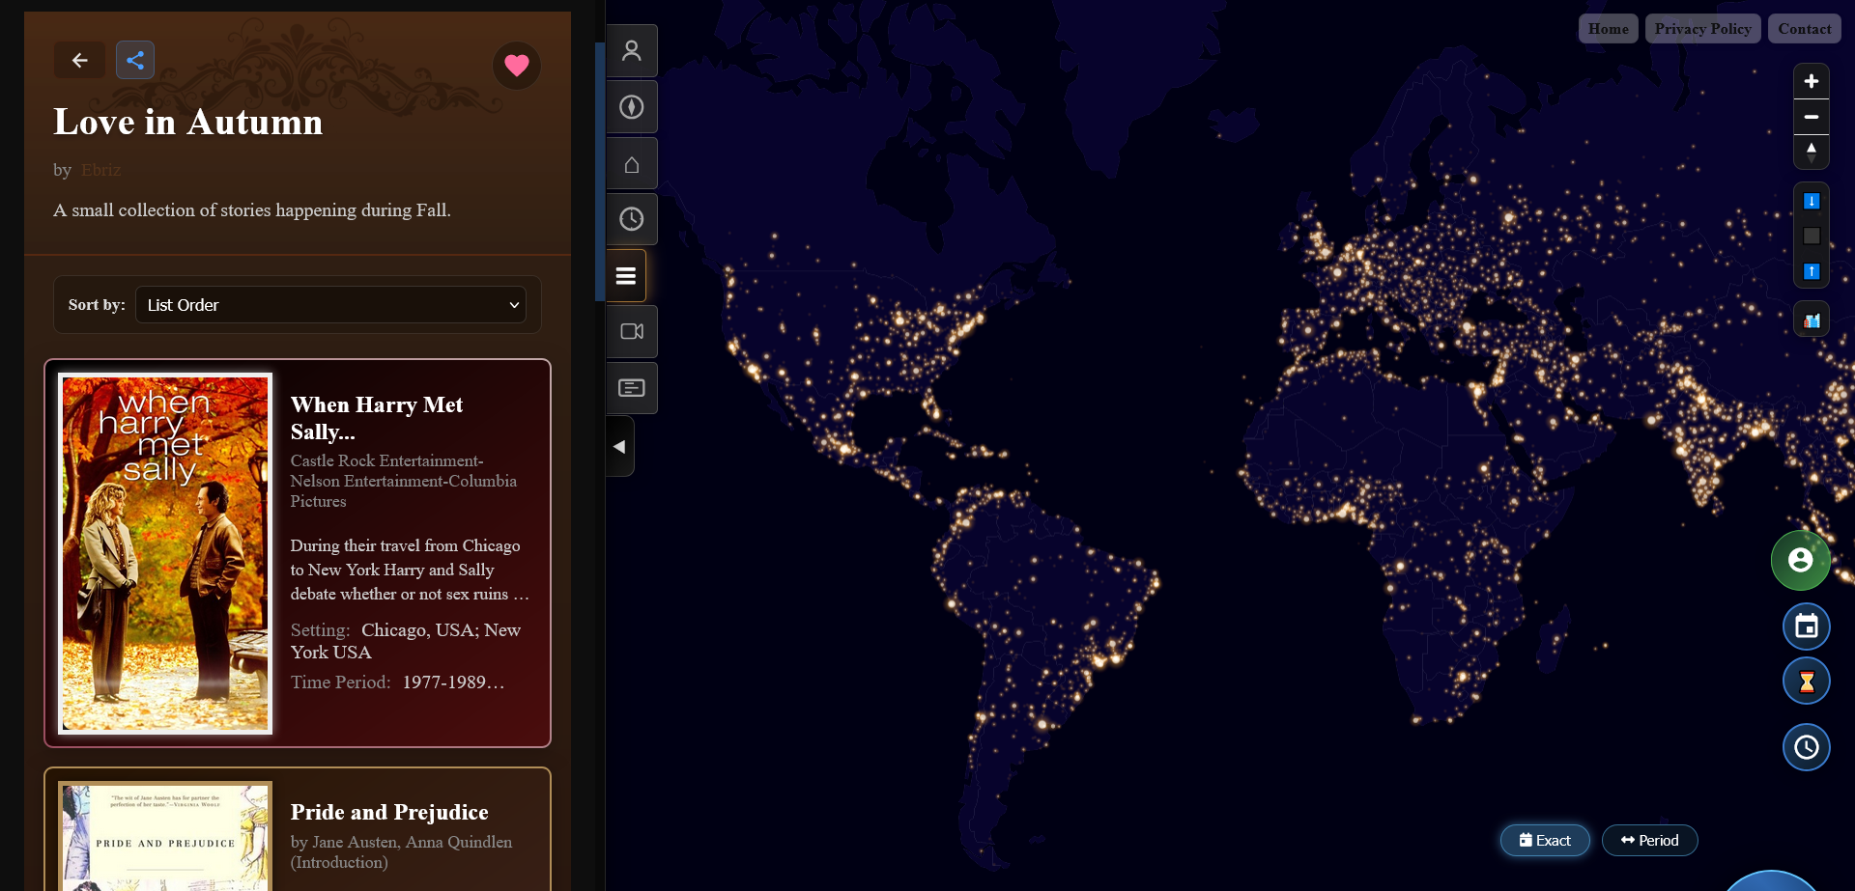This screenshot has width=1855, height=891.
Task: Open the Contact page
Action: click(1805, 29)
